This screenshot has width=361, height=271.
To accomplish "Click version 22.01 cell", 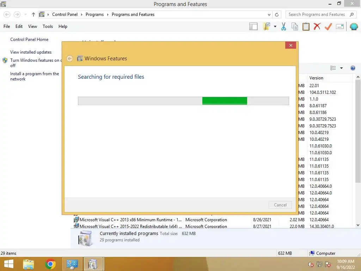I will pyautogui.click(x=314, y=85).
